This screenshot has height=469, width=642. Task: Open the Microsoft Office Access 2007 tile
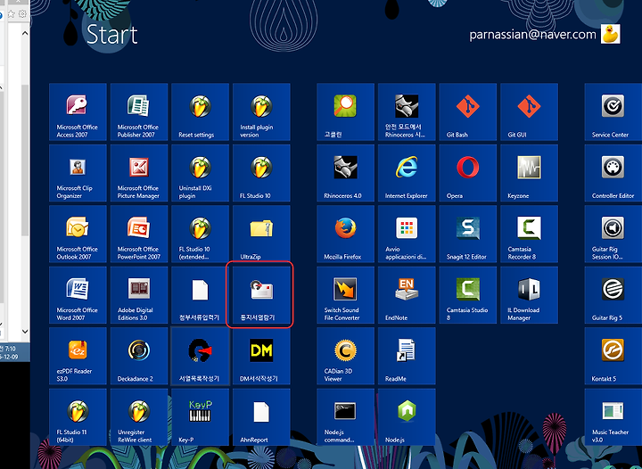pyautogui.click(x=78, y=111)
